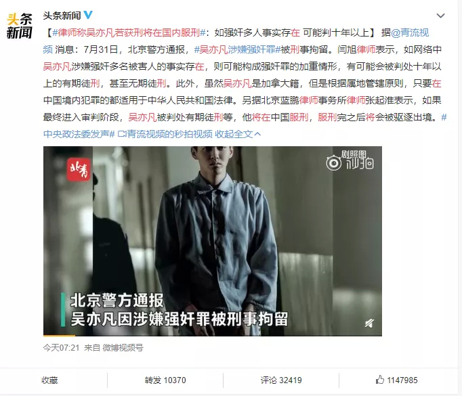
Task: Click 今天07:21 post timestamp
Action: [x=61, y=348]
